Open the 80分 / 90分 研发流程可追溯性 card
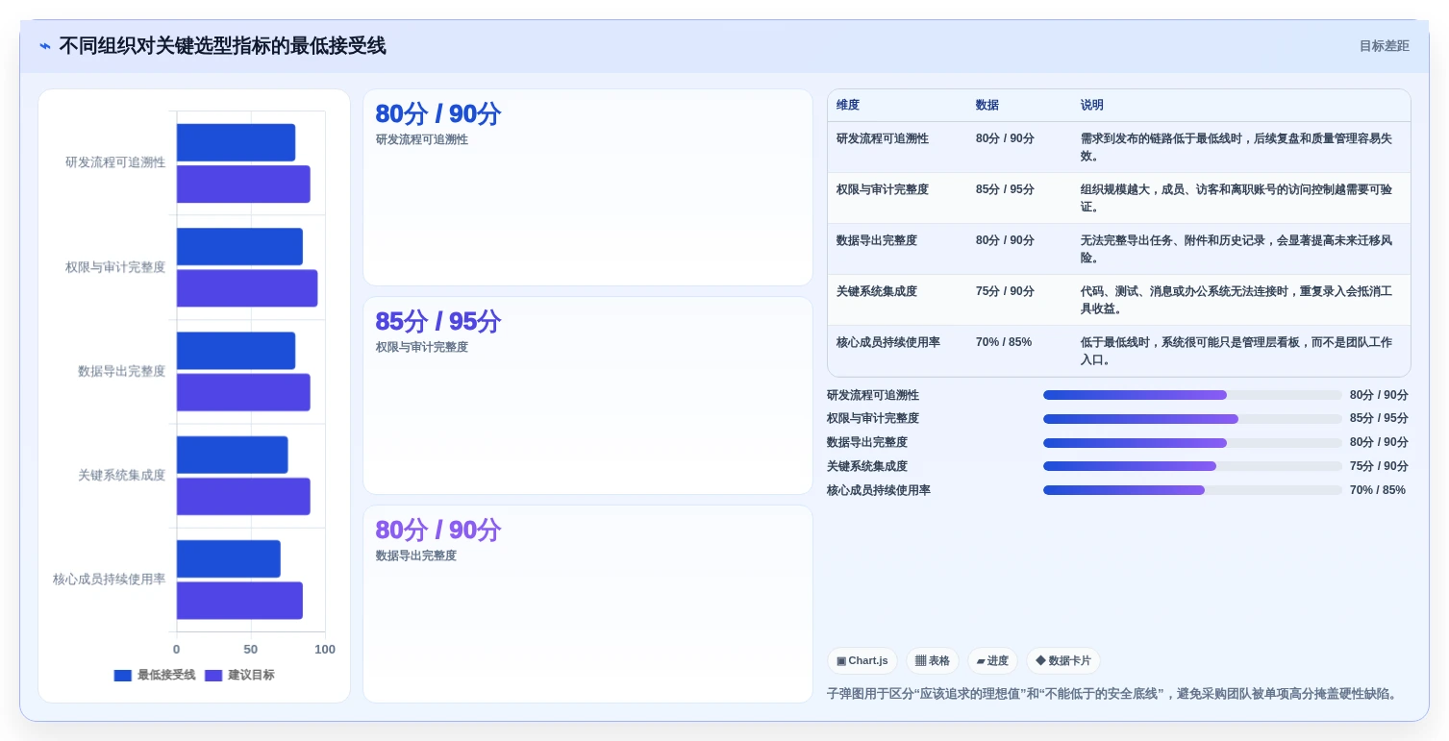 (587, 187)
